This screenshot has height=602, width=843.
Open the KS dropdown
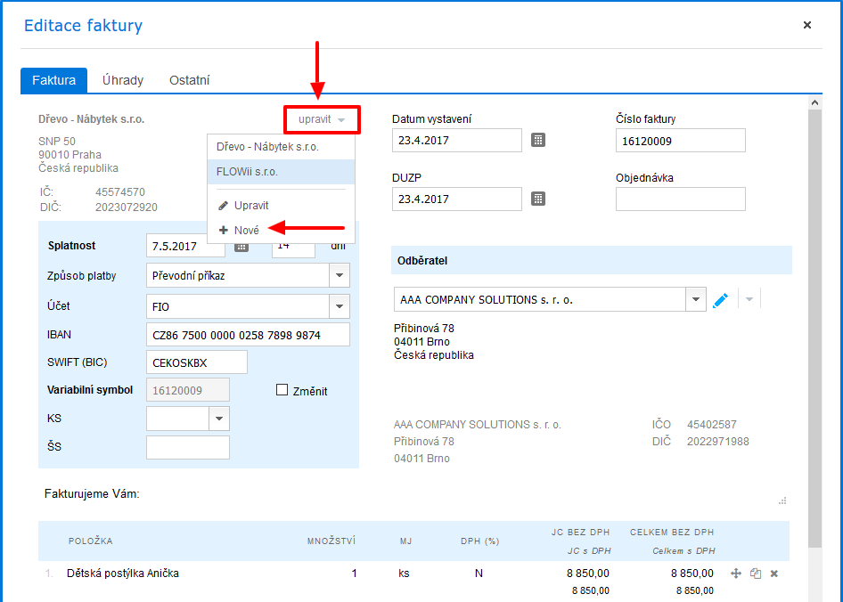(219, 419)
